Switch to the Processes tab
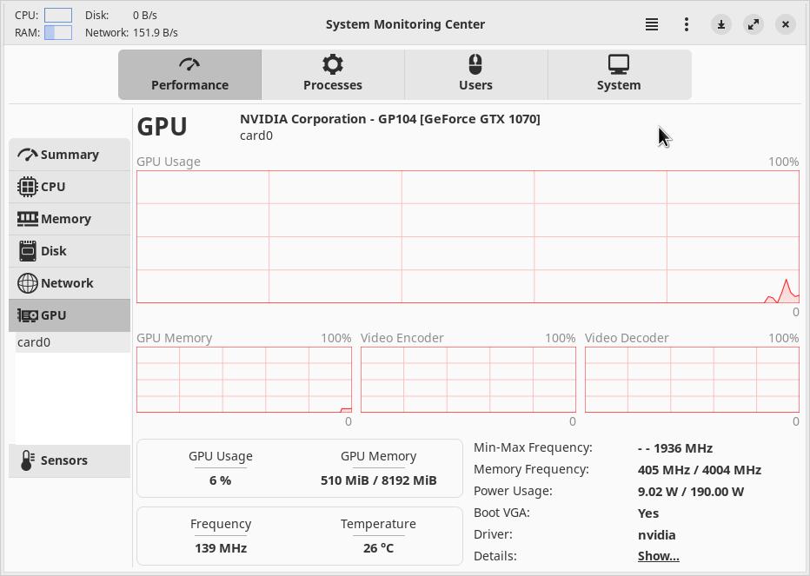810x576 pixels. pyautogui.click(x=333, y=75)
